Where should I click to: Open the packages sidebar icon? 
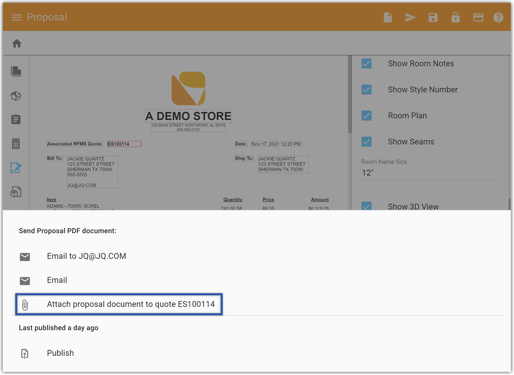tap(16, 192)
